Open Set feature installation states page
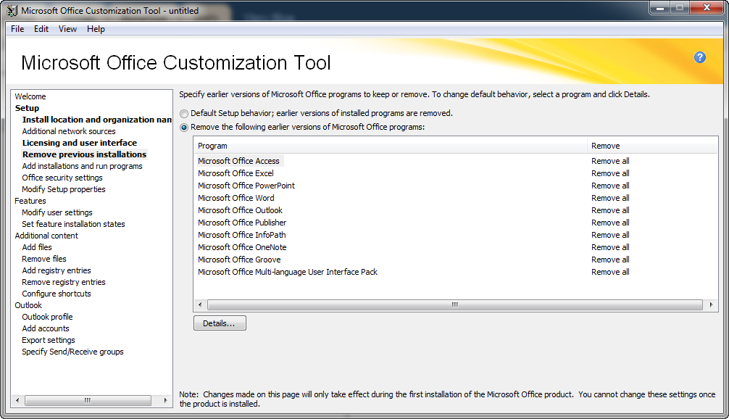This screenshot has height=419, width=729. (73, 224)
